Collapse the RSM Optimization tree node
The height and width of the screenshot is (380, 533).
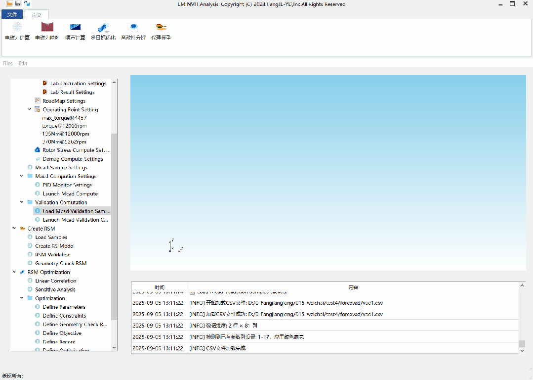(15, 272)
